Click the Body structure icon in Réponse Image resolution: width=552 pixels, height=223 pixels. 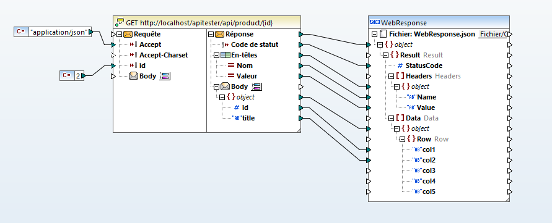[x=257, y=86]
